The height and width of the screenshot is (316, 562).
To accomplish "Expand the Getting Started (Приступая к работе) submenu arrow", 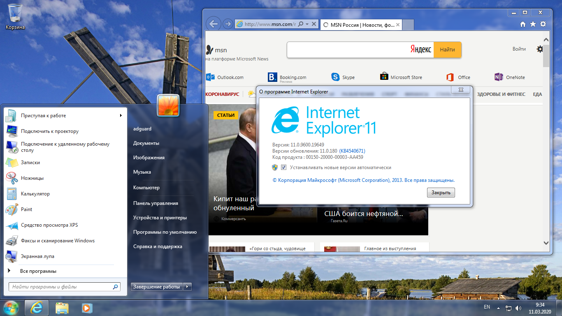I will tap(121, 116).
